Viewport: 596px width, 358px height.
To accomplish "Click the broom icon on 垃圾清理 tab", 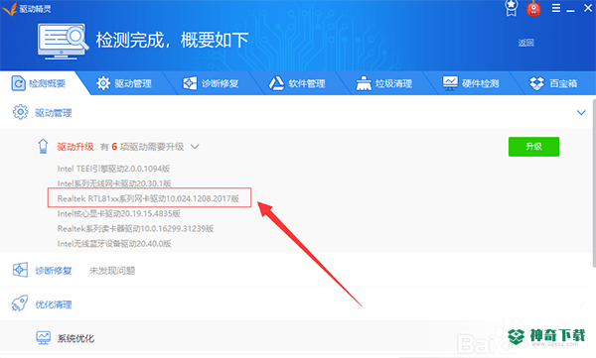I will coord(364,83).
